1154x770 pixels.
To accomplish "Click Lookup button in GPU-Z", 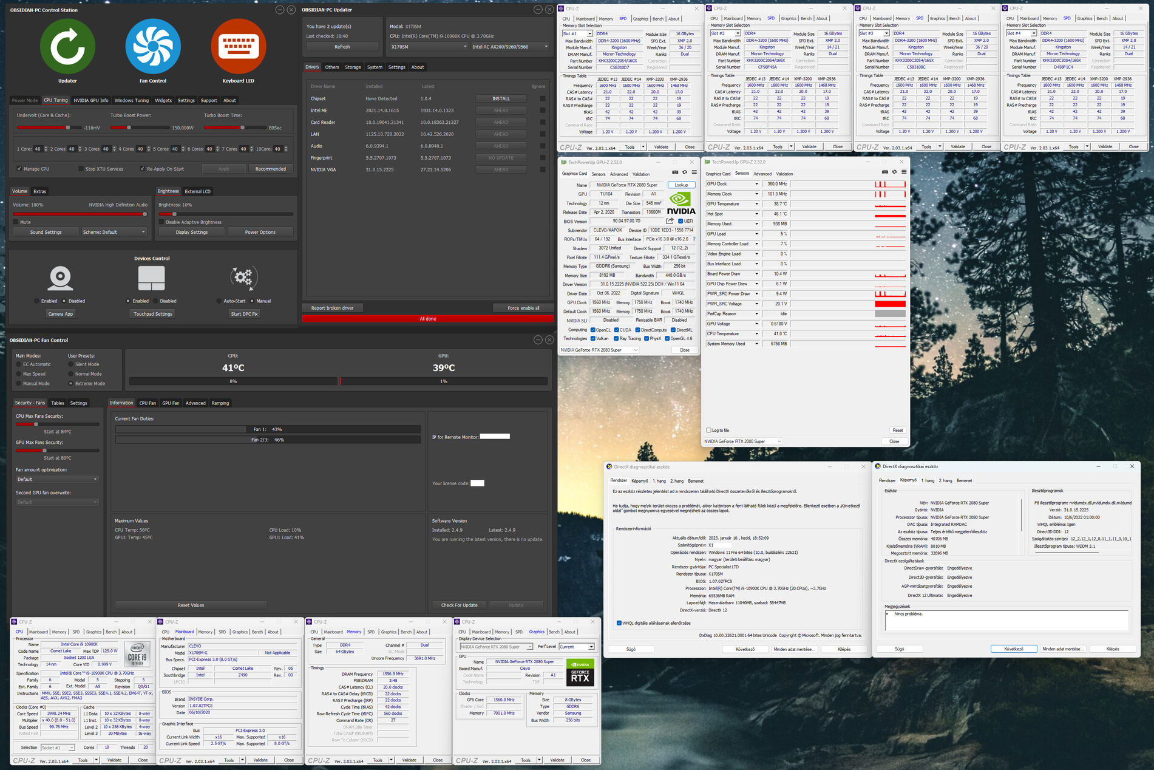I will [x=682, y=185].
